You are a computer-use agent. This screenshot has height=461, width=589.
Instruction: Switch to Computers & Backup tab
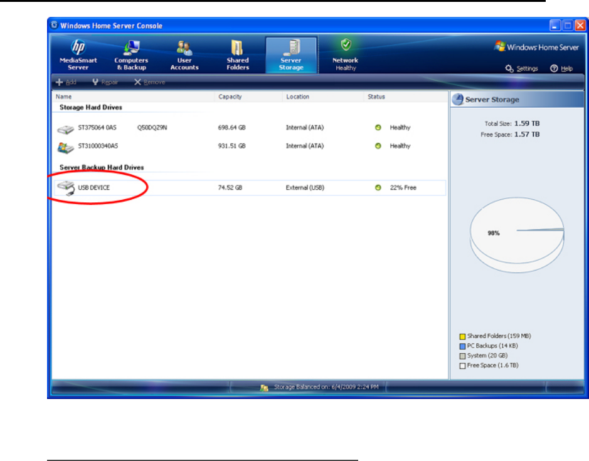coord(131,55)
